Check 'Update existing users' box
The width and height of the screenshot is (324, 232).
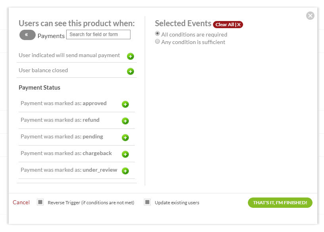point(147,202)
